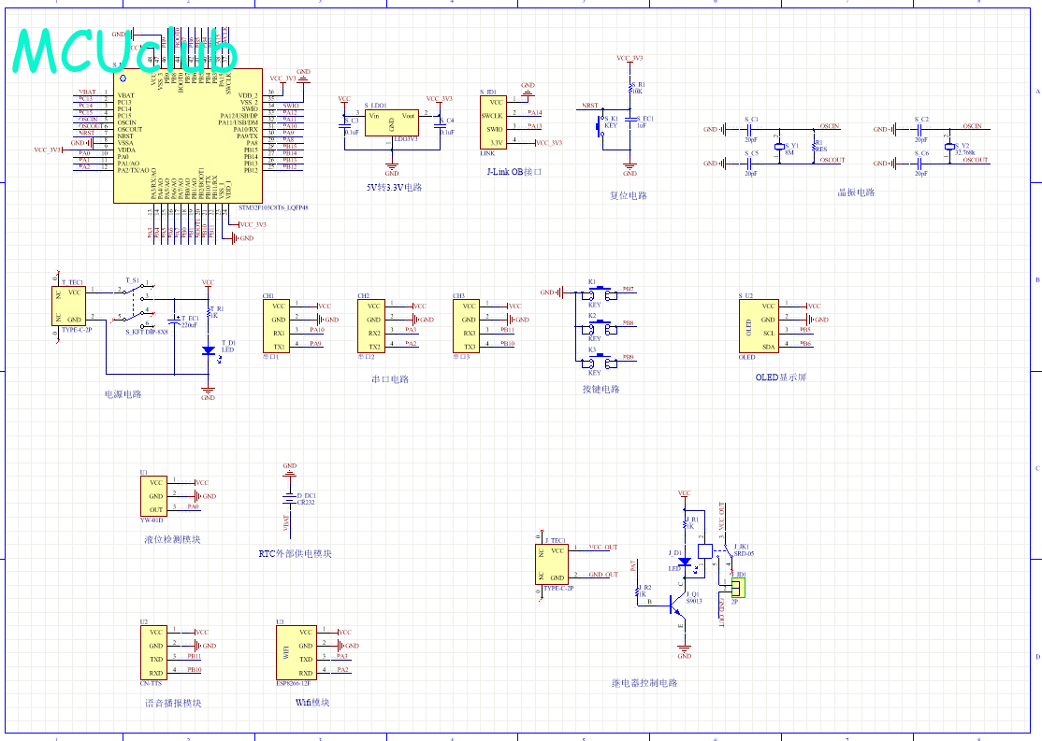Click the T_TEC1 TYPE-C-2P power connector
The height and width of the screenshot is (741, 1042).
[69, 306]
